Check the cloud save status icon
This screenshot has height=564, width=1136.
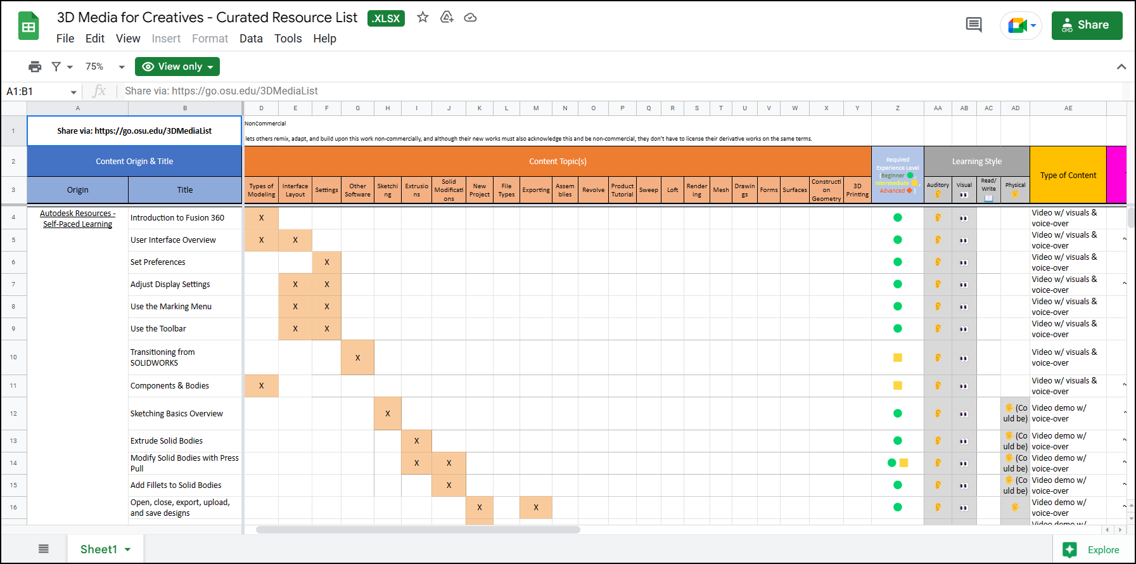click(470, 18)
